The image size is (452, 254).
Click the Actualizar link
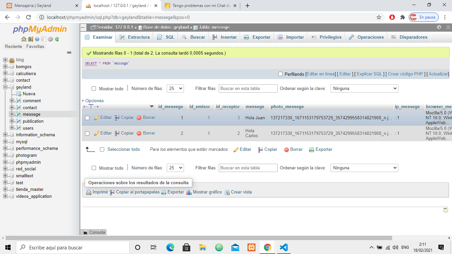pyautogui.click(x=438, y=74)
